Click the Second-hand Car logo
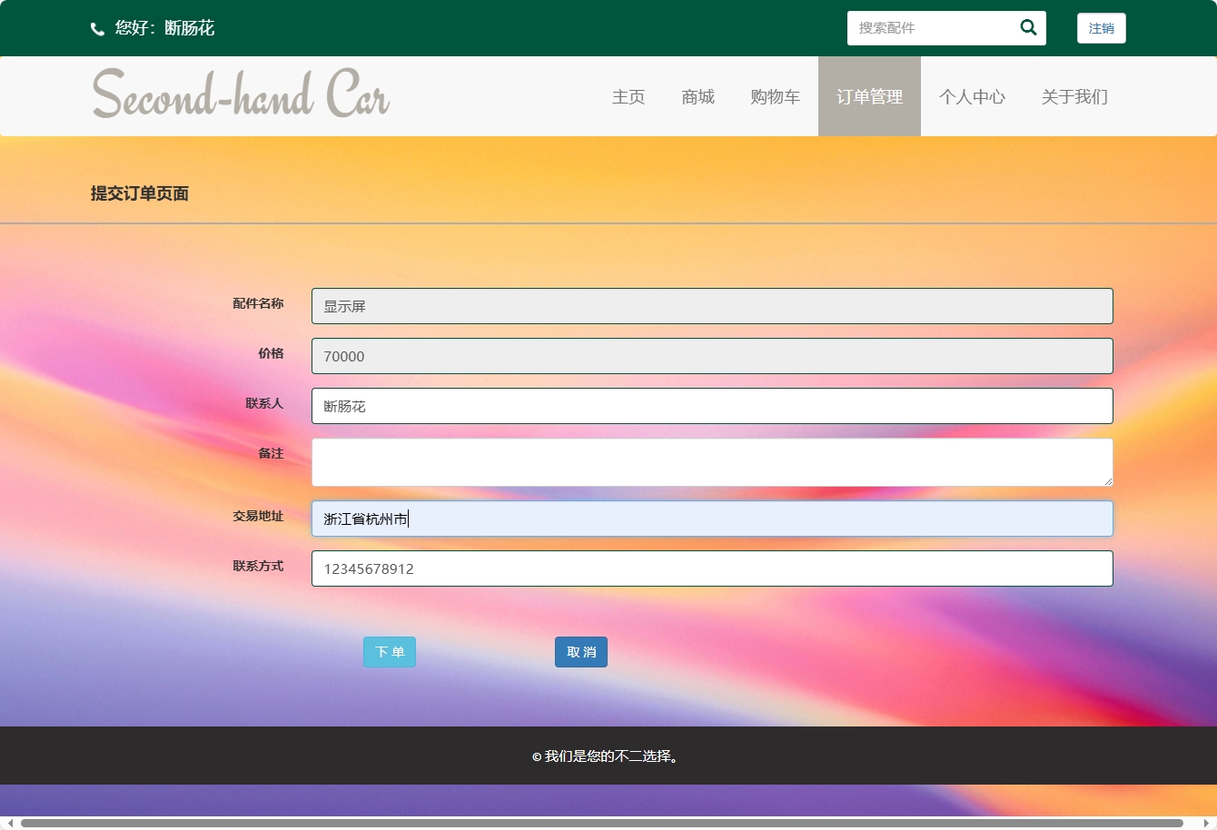 [x=240, y=94]
